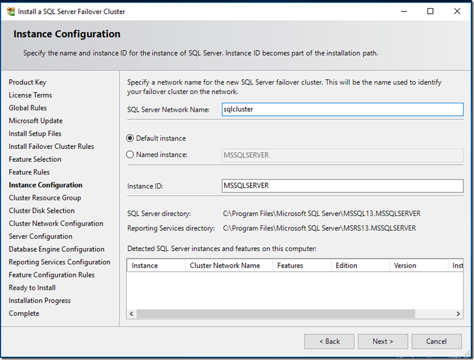
Task: Open Database Engine Configuration step
Action: (x=56, y=249)
